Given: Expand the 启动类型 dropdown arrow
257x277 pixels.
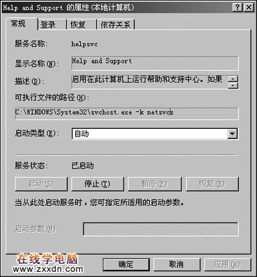Looking at the screenshot, I should (x=233, y=134).
